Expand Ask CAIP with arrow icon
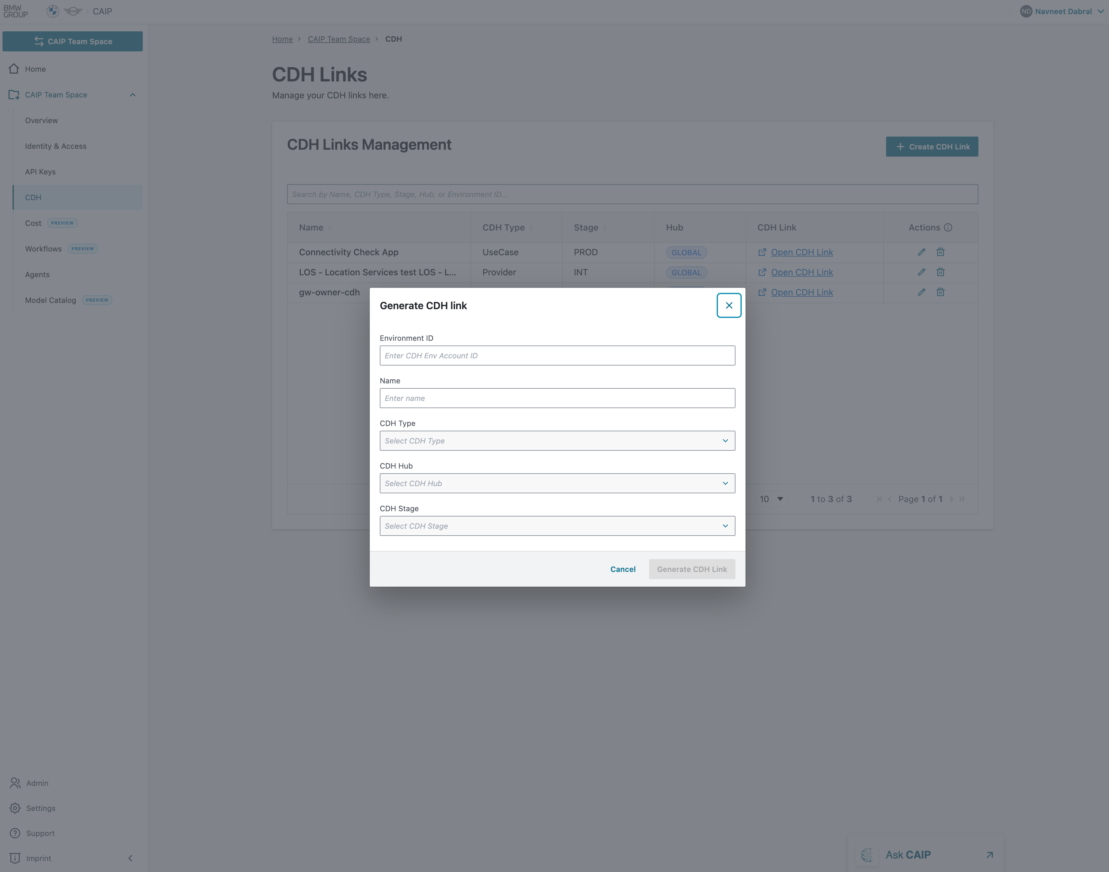1109x872 pixels. click(990, 855)
